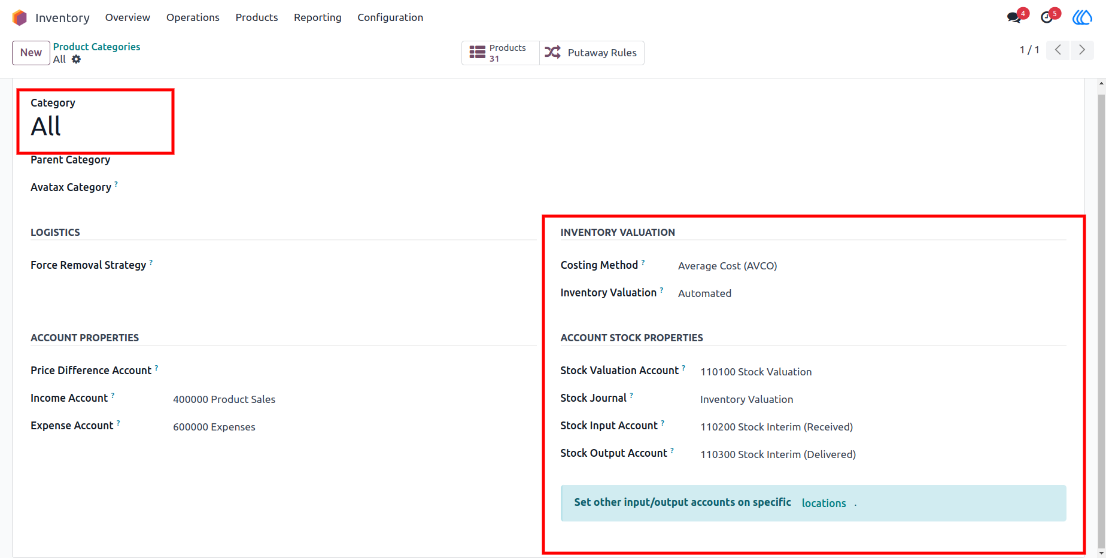This screenshot has height=558, width=1106.
Task: Show help tooltip for Income Account
Action: coord(113,395)
